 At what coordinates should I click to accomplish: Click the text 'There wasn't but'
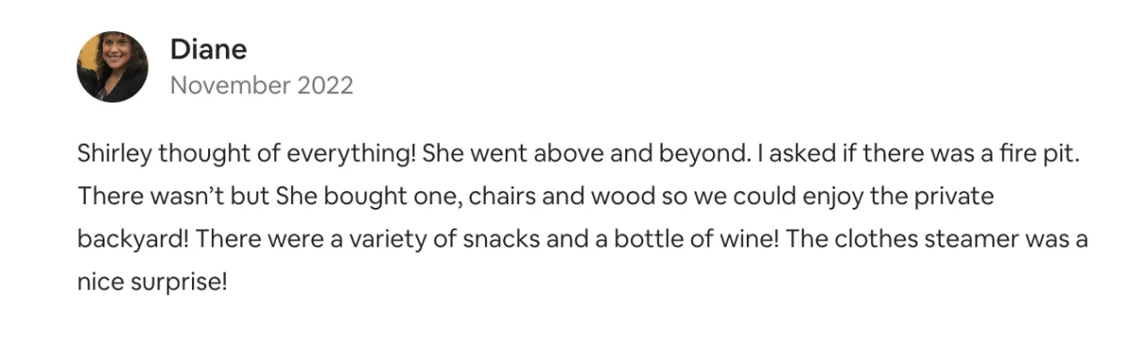173,198
